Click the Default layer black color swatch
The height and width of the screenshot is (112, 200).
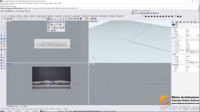(x=41, y=111)
